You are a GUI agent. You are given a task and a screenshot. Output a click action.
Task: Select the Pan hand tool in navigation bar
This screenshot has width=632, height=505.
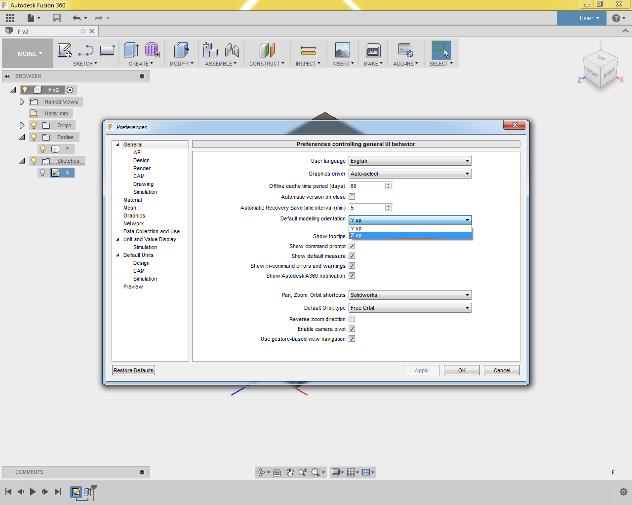point(290,472)
